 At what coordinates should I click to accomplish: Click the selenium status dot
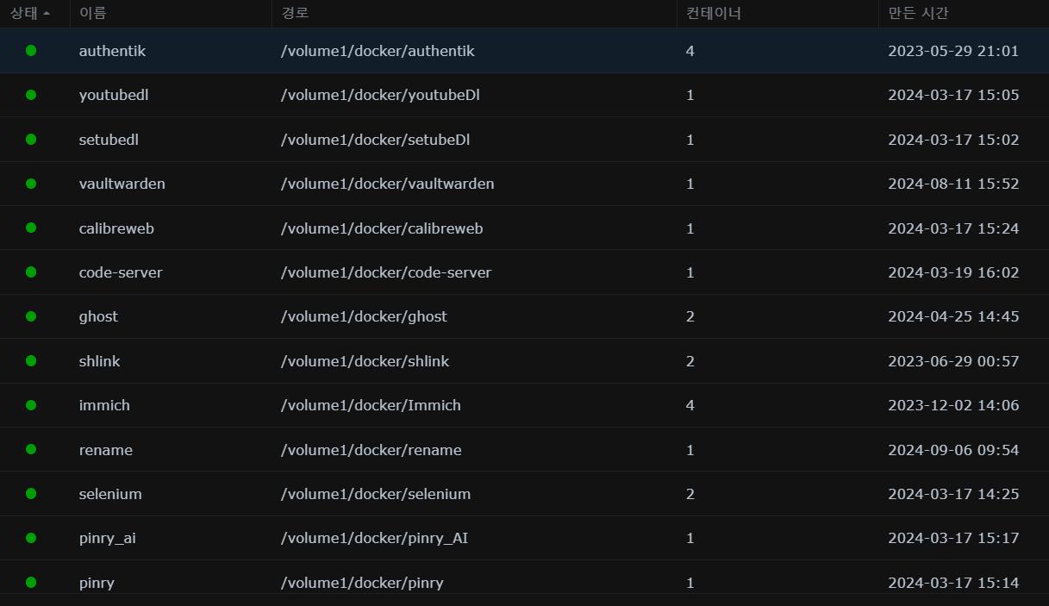31,494
